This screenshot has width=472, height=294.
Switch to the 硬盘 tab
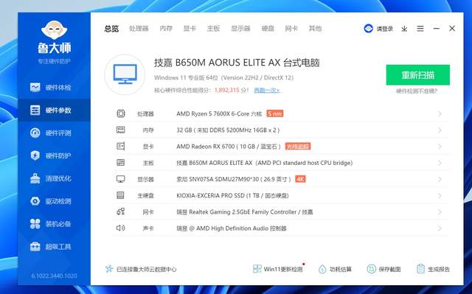click(268, 29)
